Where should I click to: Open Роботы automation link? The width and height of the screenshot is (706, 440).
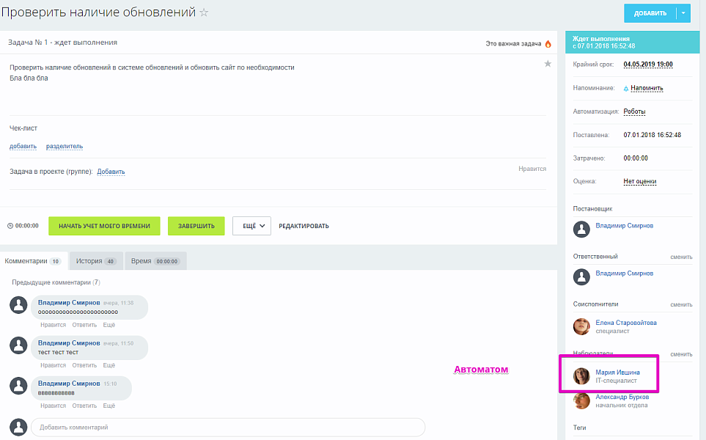point(634,111)
